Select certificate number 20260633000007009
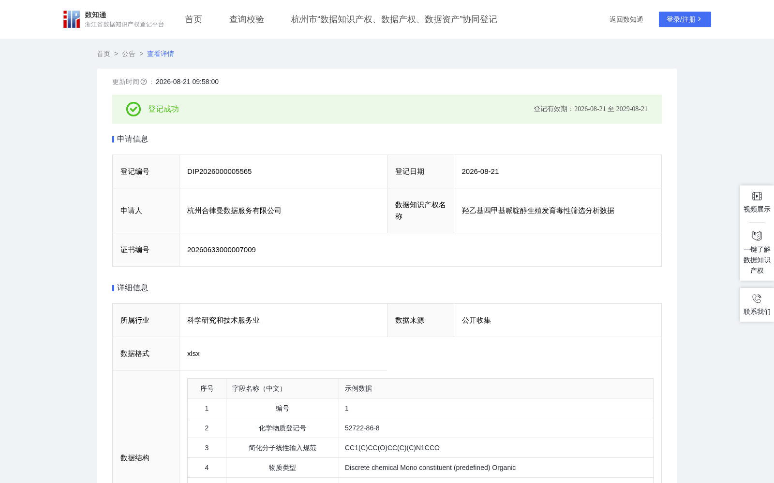The image size is (774, 483). click(222, 250)
